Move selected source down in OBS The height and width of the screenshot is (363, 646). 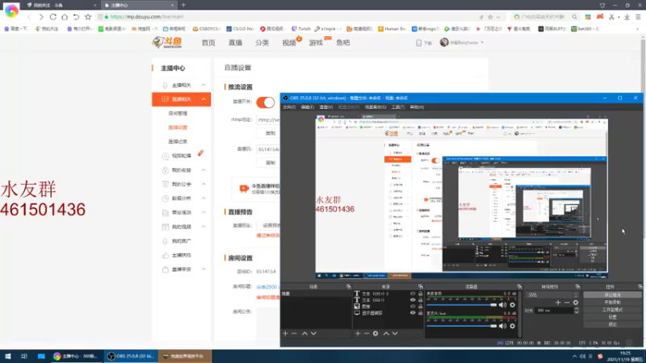pyautogui.click(x=395, y=333)
